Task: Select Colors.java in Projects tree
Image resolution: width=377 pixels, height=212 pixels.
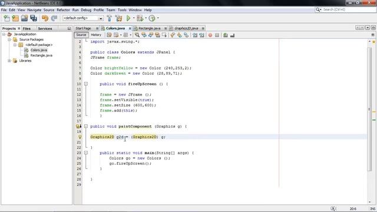Action: (x=39, y=50)
